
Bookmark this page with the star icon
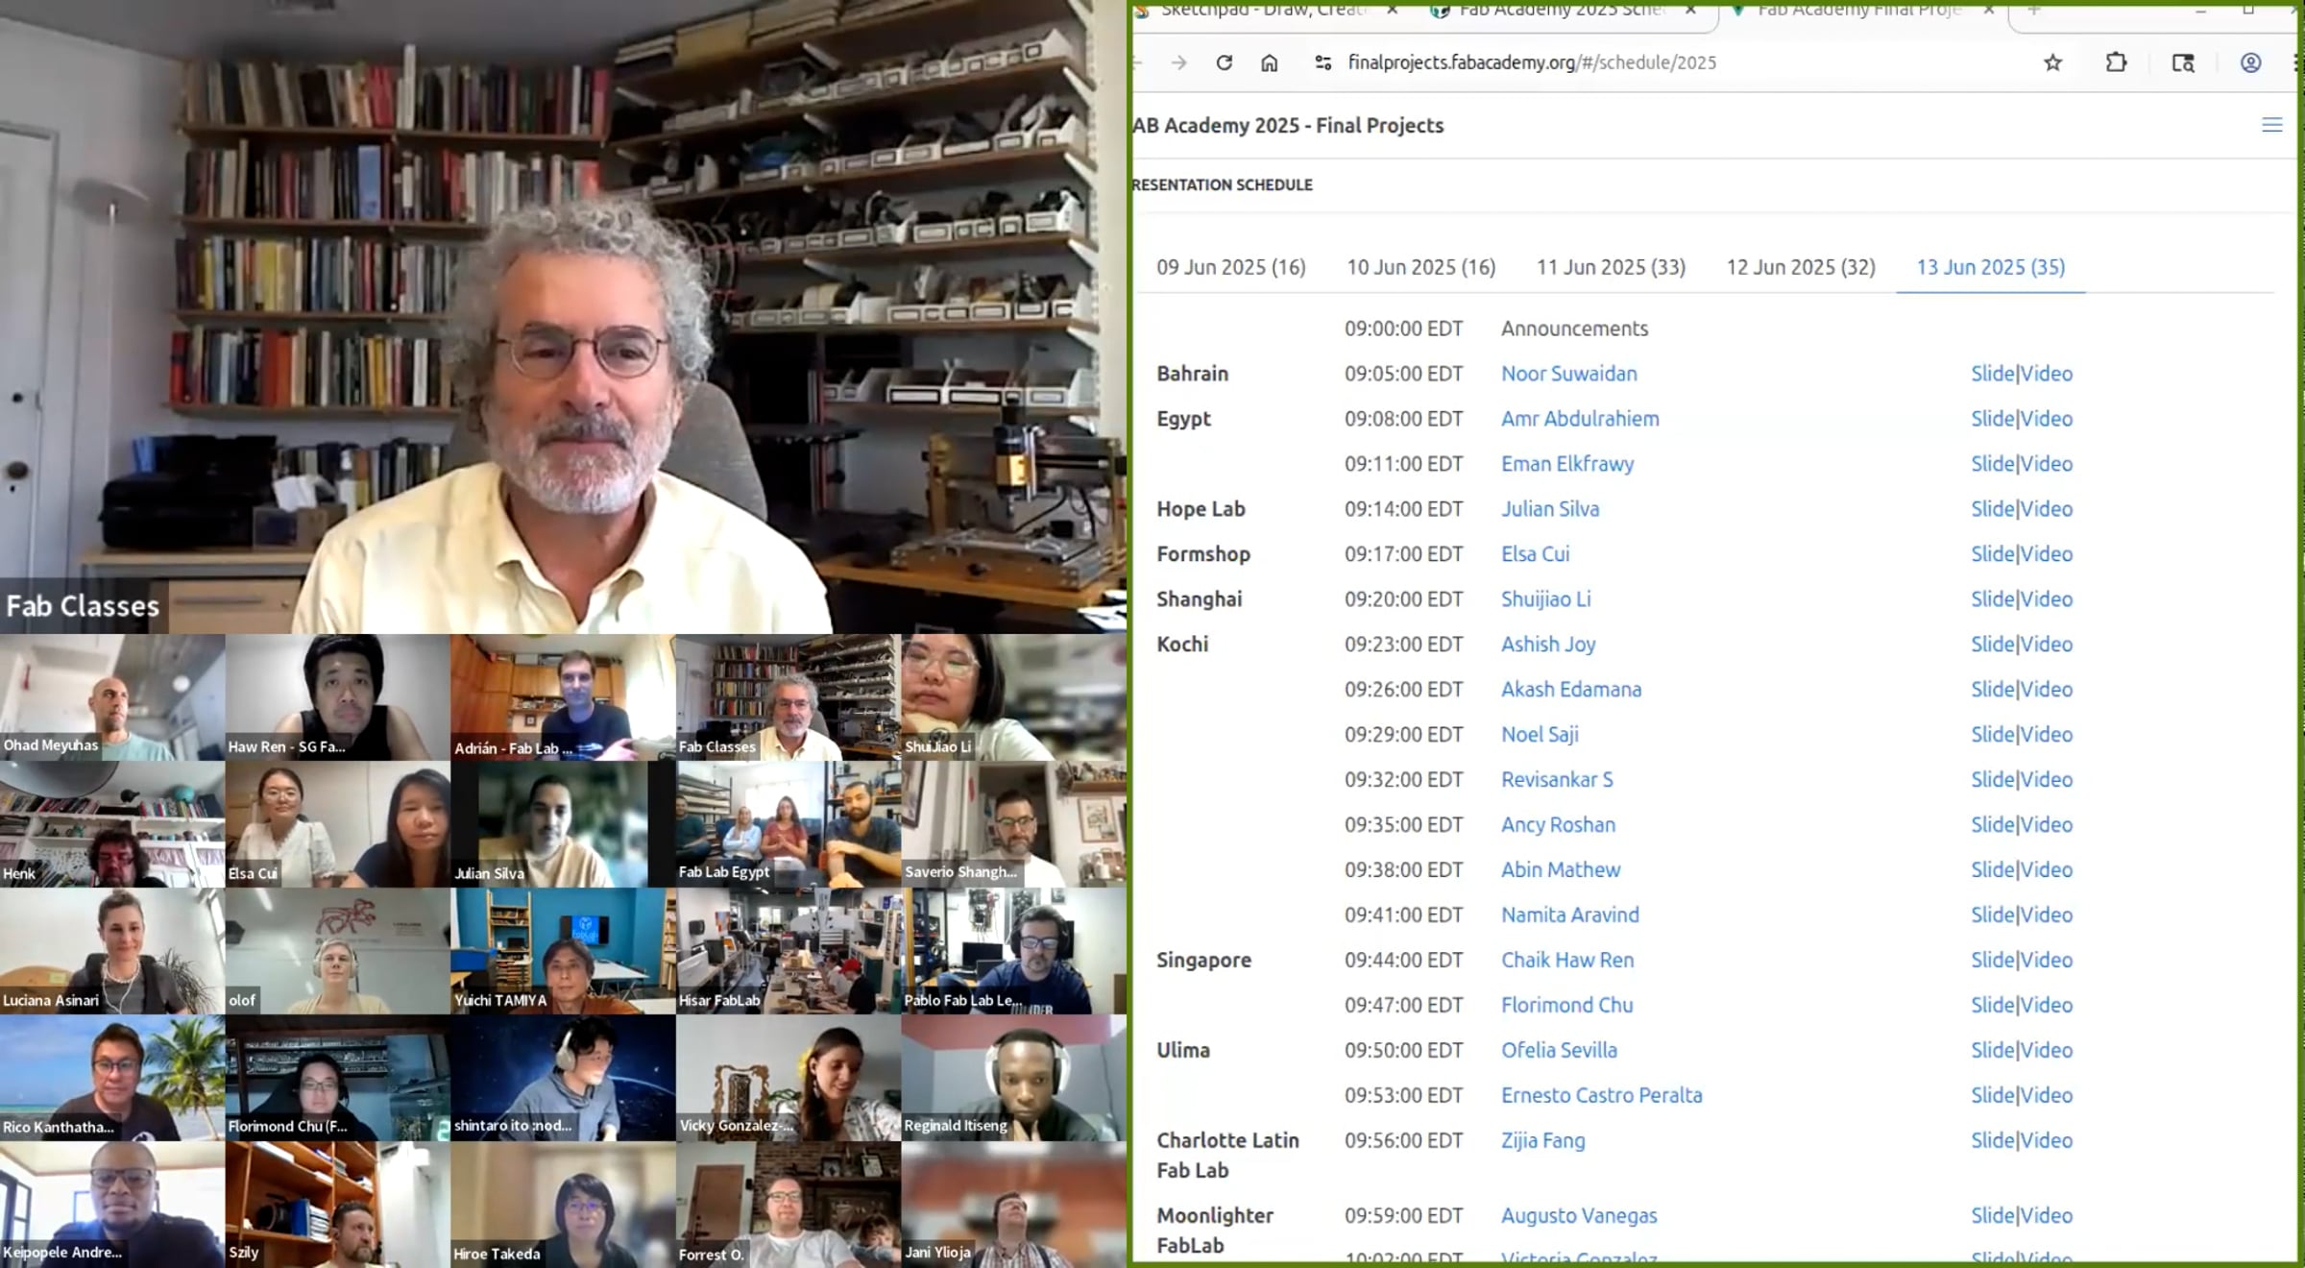tap(2052, 62)
